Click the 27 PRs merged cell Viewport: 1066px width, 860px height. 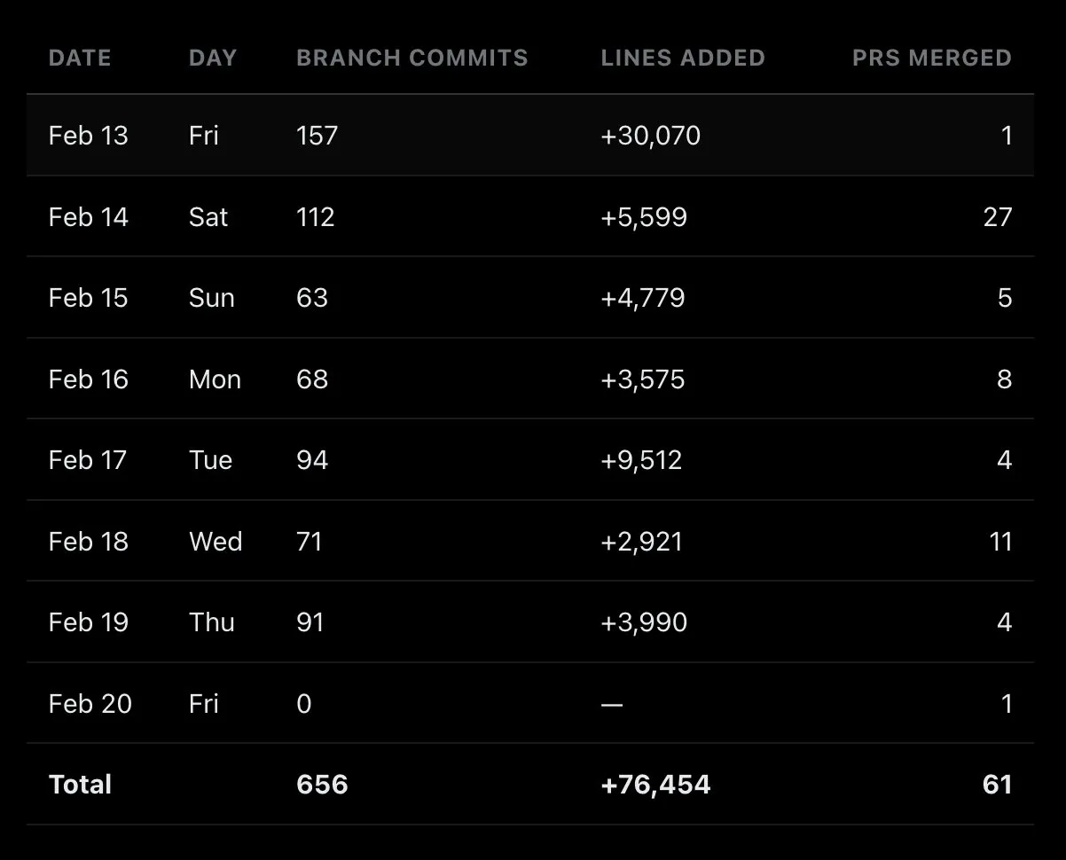coord(997,217)
